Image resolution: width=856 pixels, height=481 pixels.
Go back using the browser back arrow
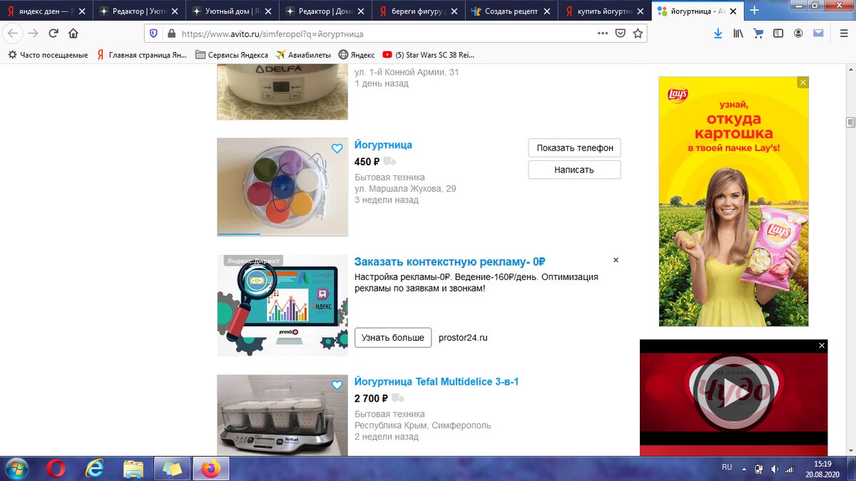(x=13, y=33)
